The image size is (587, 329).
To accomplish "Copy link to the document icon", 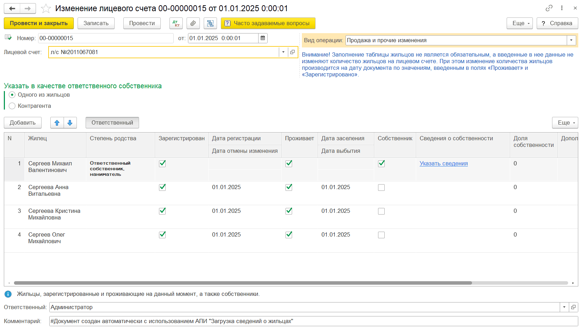I will click(549, 8).
